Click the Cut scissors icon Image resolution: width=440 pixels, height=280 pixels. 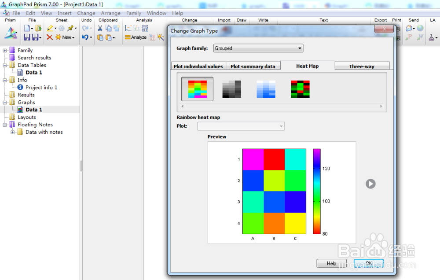coord(100,28)
